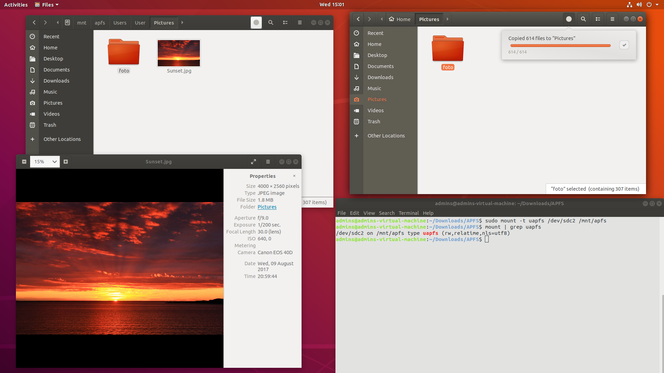Click the copy progress bar
The image size is (664, 373).
560,46
